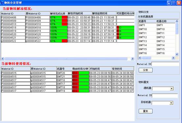Viewport: 182px width, 123px height.
Task: Click the 分发 dispatch button
Action: [145, 70]
